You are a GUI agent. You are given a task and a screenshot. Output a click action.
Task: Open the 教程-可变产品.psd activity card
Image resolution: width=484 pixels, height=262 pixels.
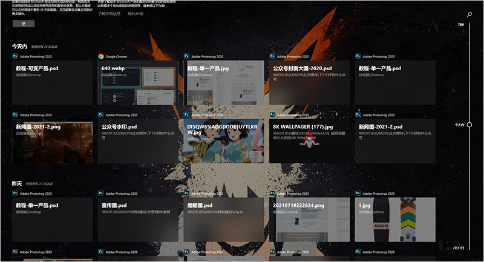tap(52, 83)
